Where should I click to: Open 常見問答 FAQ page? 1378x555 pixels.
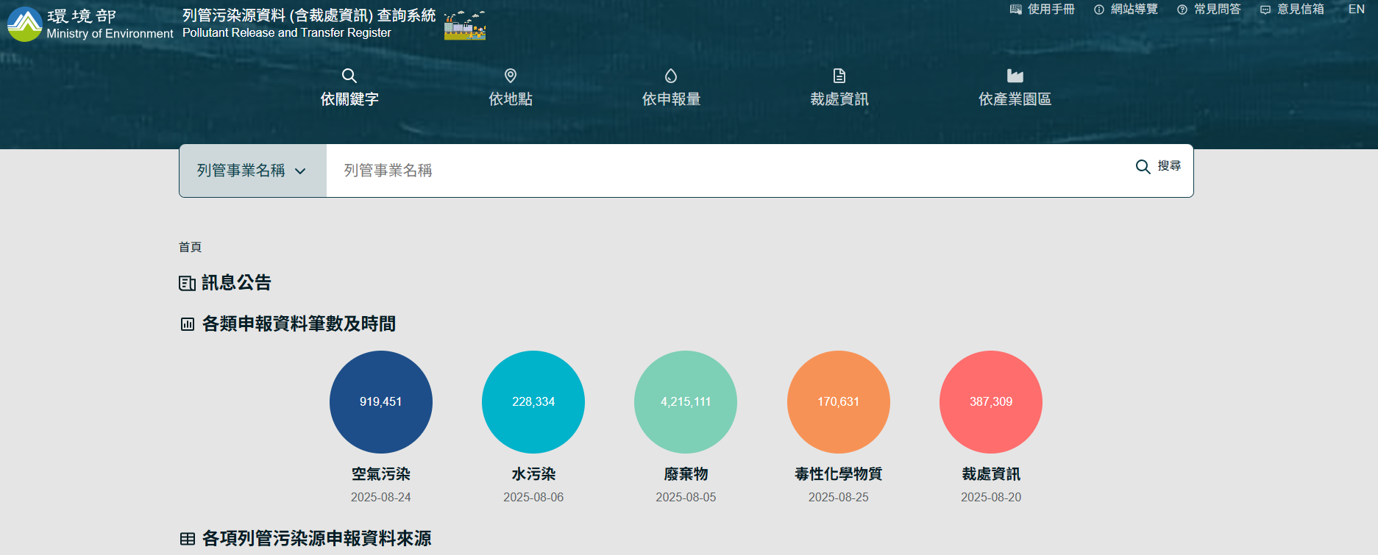(1209, 10)
